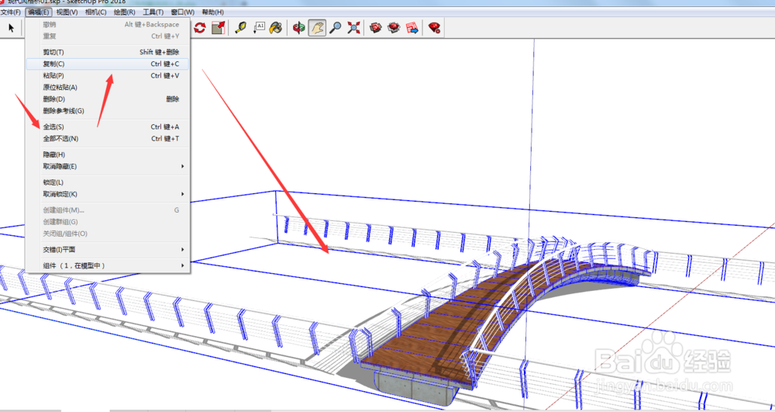Choose 原位粘贴(A) menu entry

(x=108, y=88)
